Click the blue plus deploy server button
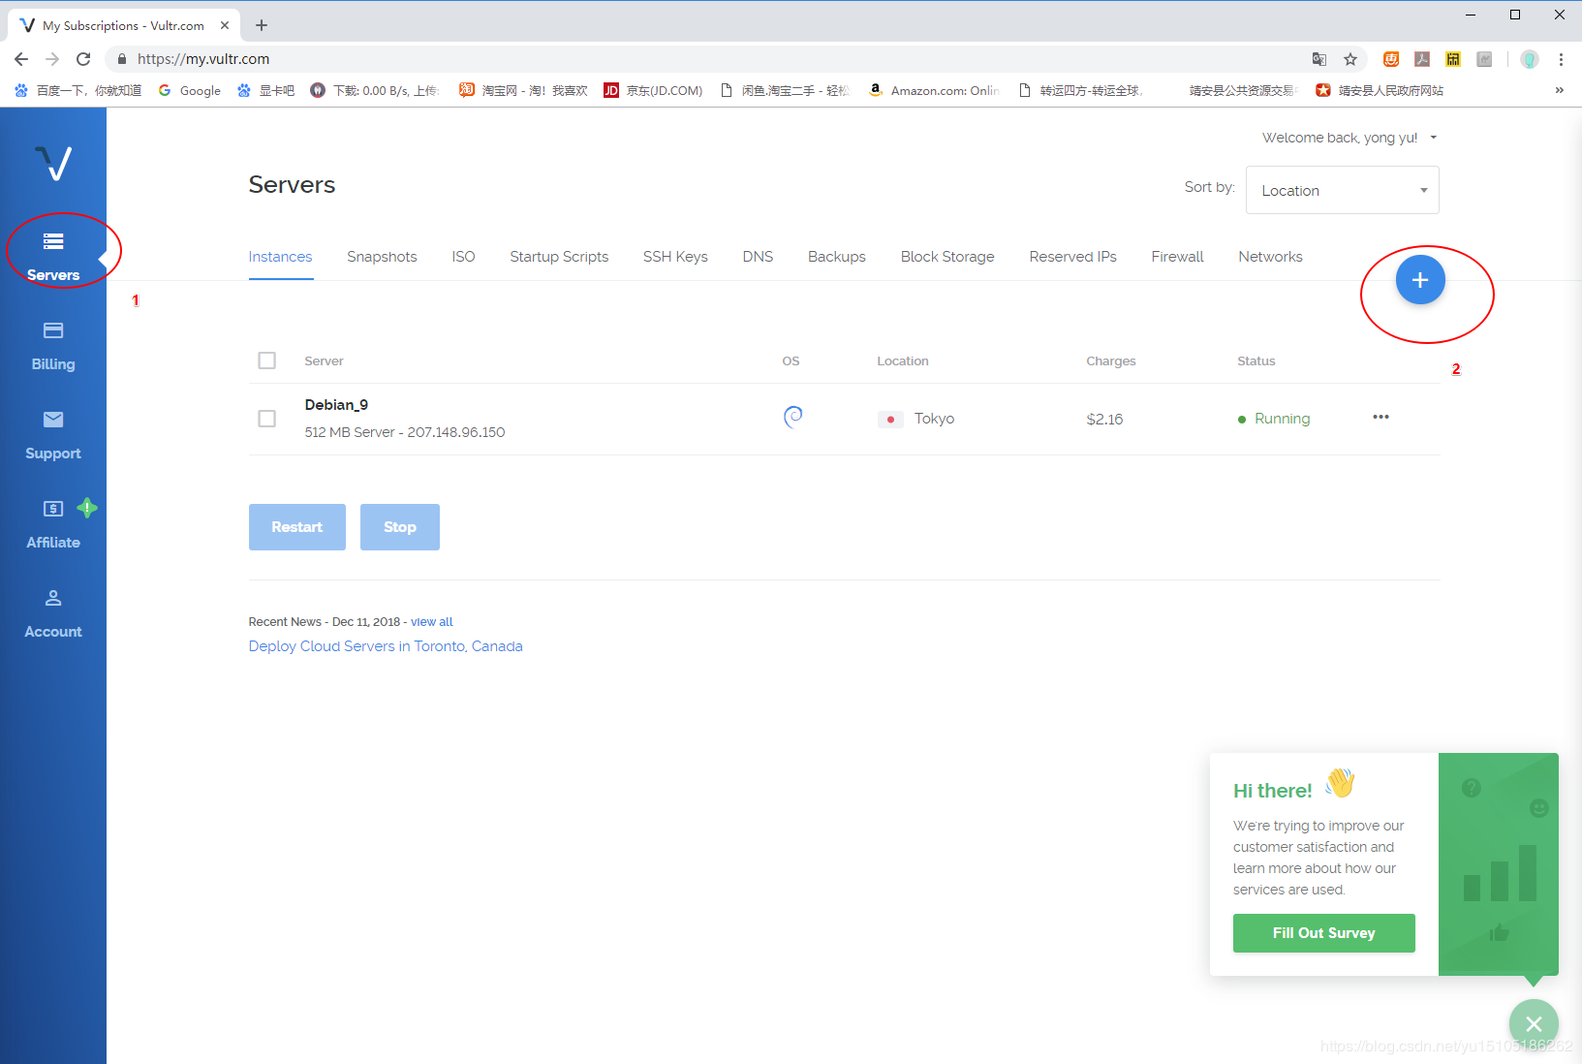1582x1064 pixels. [1419, 280]
